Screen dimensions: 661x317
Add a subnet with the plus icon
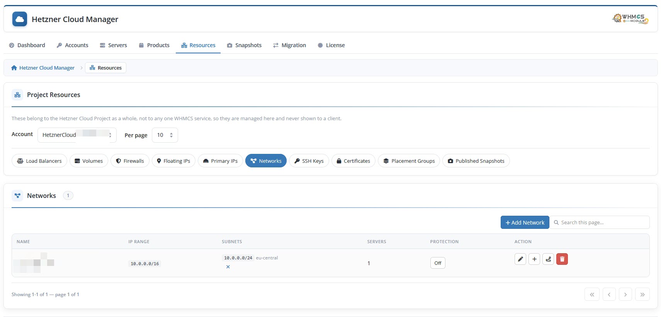[534, 259]
